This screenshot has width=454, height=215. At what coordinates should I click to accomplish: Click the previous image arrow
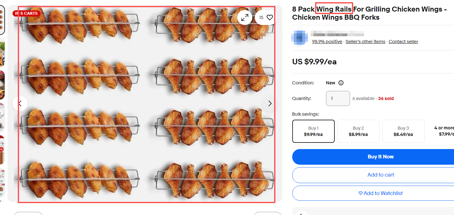pos(20,103)
